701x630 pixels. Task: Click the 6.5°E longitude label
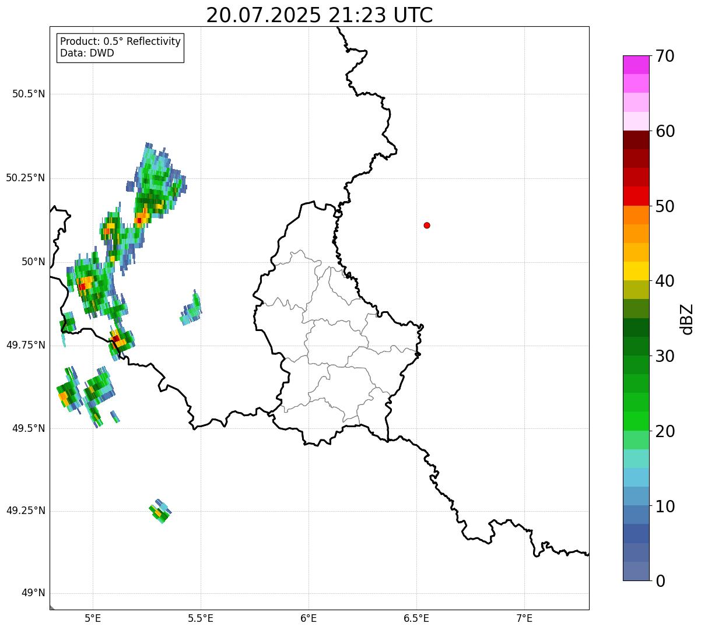pos(416,618)
